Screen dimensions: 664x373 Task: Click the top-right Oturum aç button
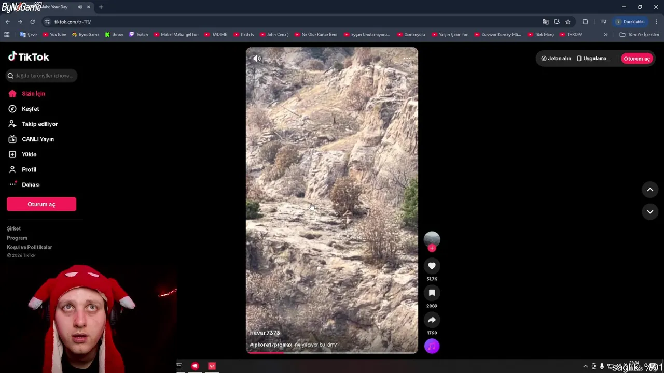637,59
